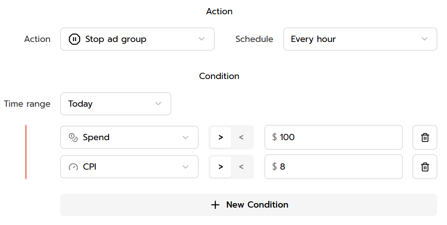447x225 pixels.
Task: Select less-than operator for CPI
Action: tap(241, 167)
